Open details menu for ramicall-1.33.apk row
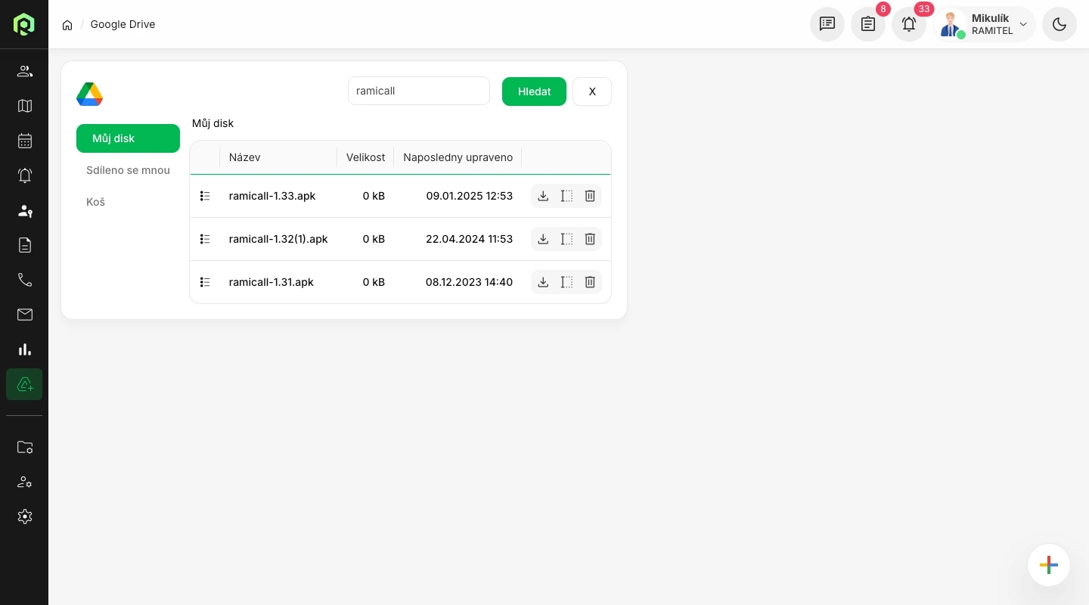The height and width of the screenshot is (605, 1089). 205,196
